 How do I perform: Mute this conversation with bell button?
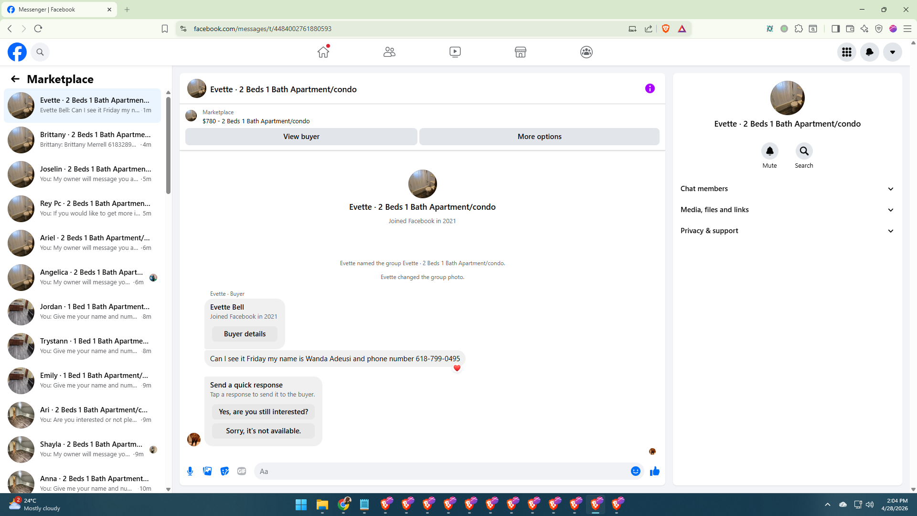[x=769, y=151]
